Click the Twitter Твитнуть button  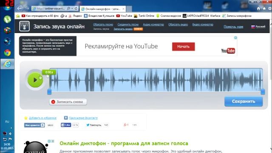click(x=93, y=125)
